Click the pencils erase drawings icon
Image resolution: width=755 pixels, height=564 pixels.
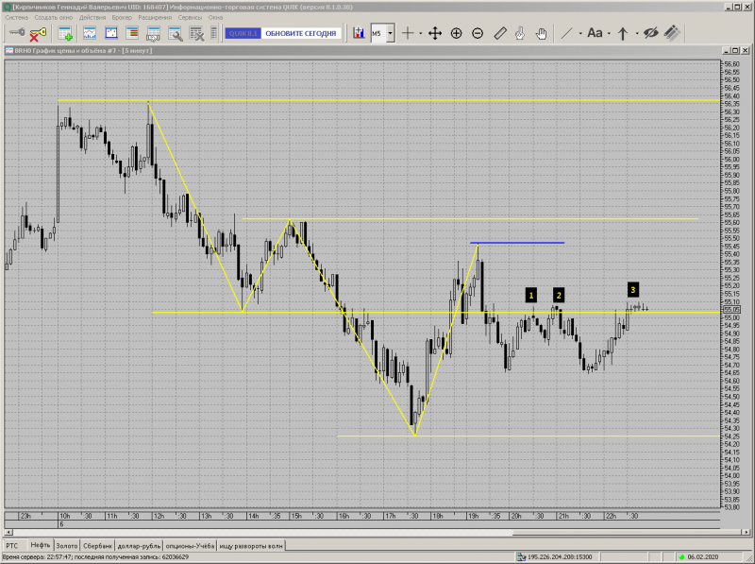pos(672,33)
